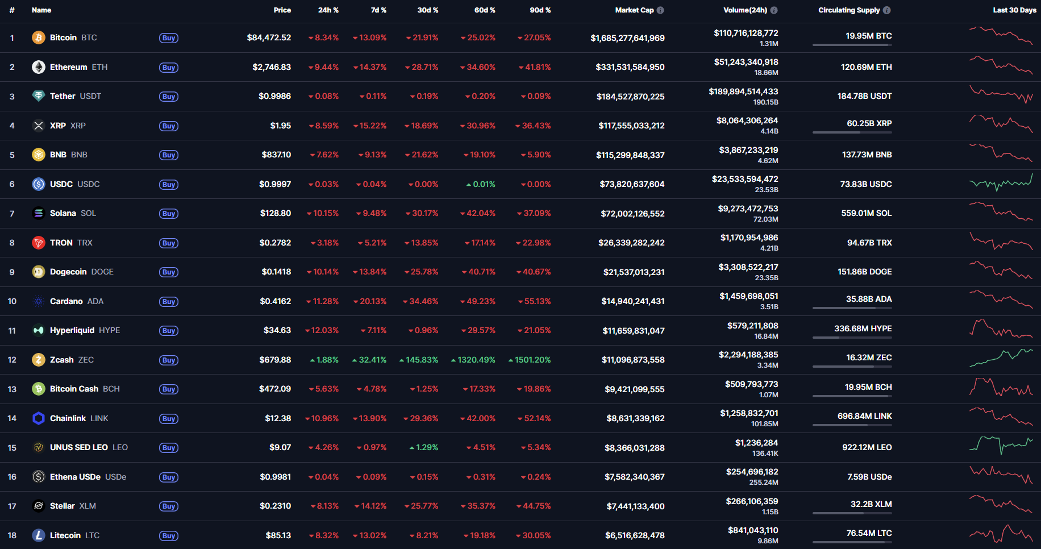Viewport: 1041px width, 549px height.
Task: Click the Buy button for Tether
Action: (x=169, y=97)
